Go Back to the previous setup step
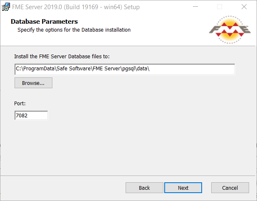The width and height of the screenshot is (257, 201). pos(144,188)
